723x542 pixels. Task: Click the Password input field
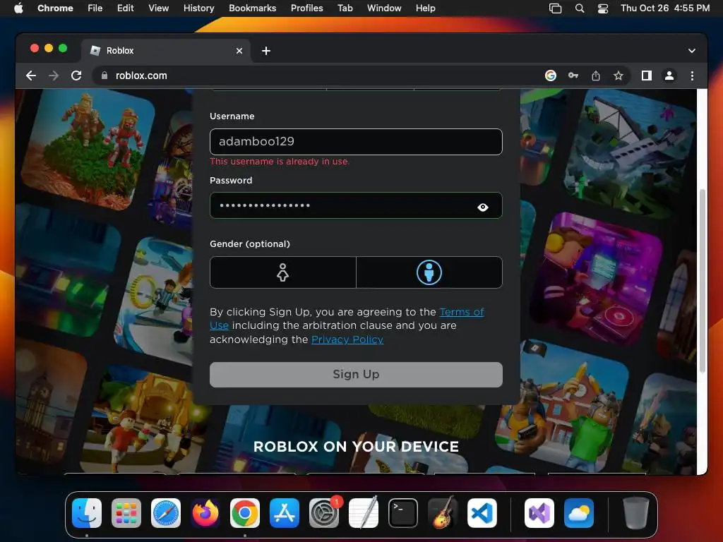click(356, 205)
